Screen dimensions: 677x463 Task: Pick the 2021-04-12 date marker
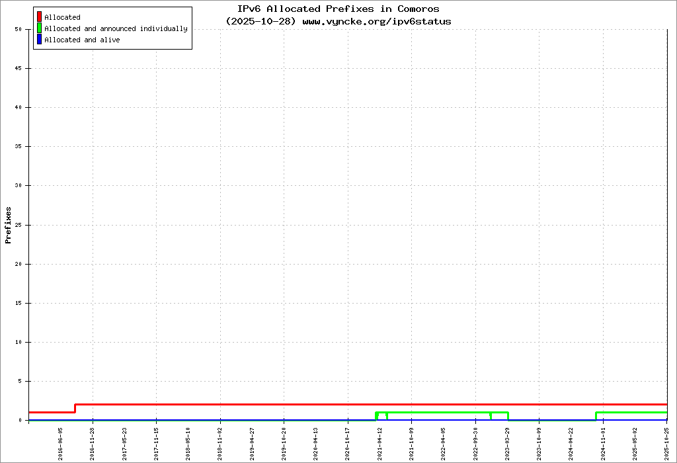379,441
